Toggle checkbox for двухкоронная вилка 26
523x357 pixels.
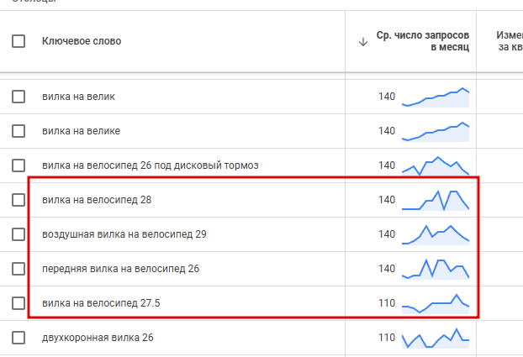[18, 338]
